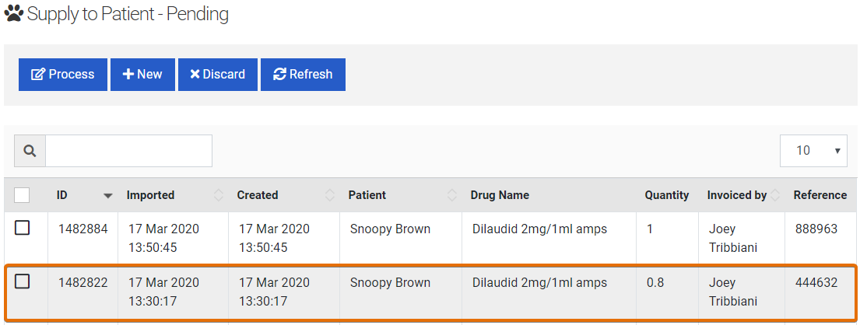Click the Dilaudid entry with reference 888963
This screenshot has width=860, height=325.
(539, 229)
